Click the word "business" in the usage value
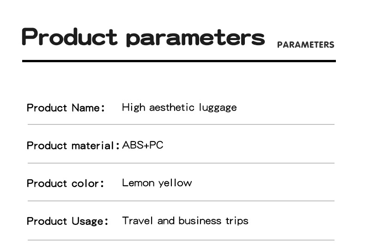 click(x=200, y=221)
